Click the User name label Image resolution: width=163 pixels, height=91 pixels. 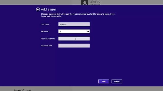click(45, 25)
